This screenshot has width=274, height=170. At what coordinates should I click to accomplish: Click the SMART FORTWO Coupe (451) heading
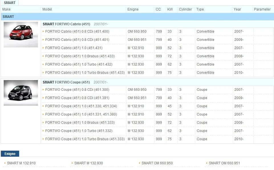pyautogui.click(x=66, y=82)
